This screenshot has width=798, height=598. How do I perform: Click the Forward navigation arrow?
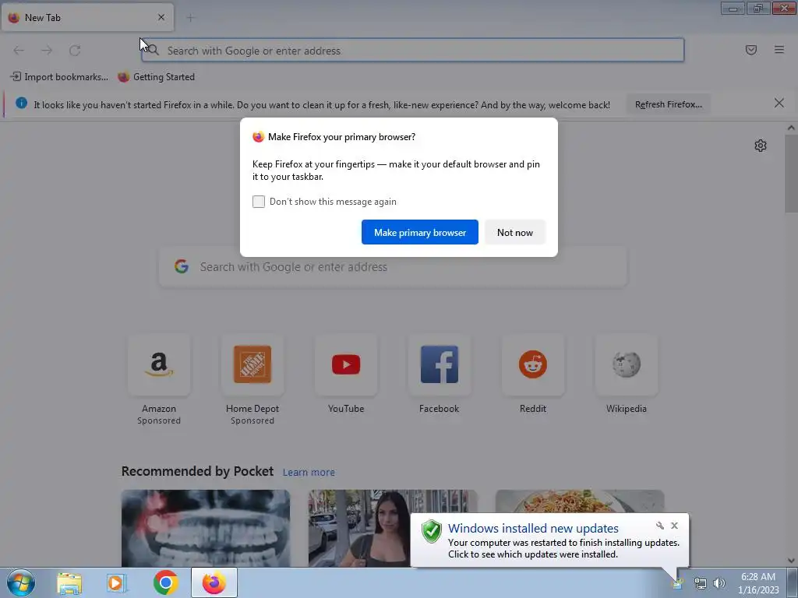click(x=47, y=51)
